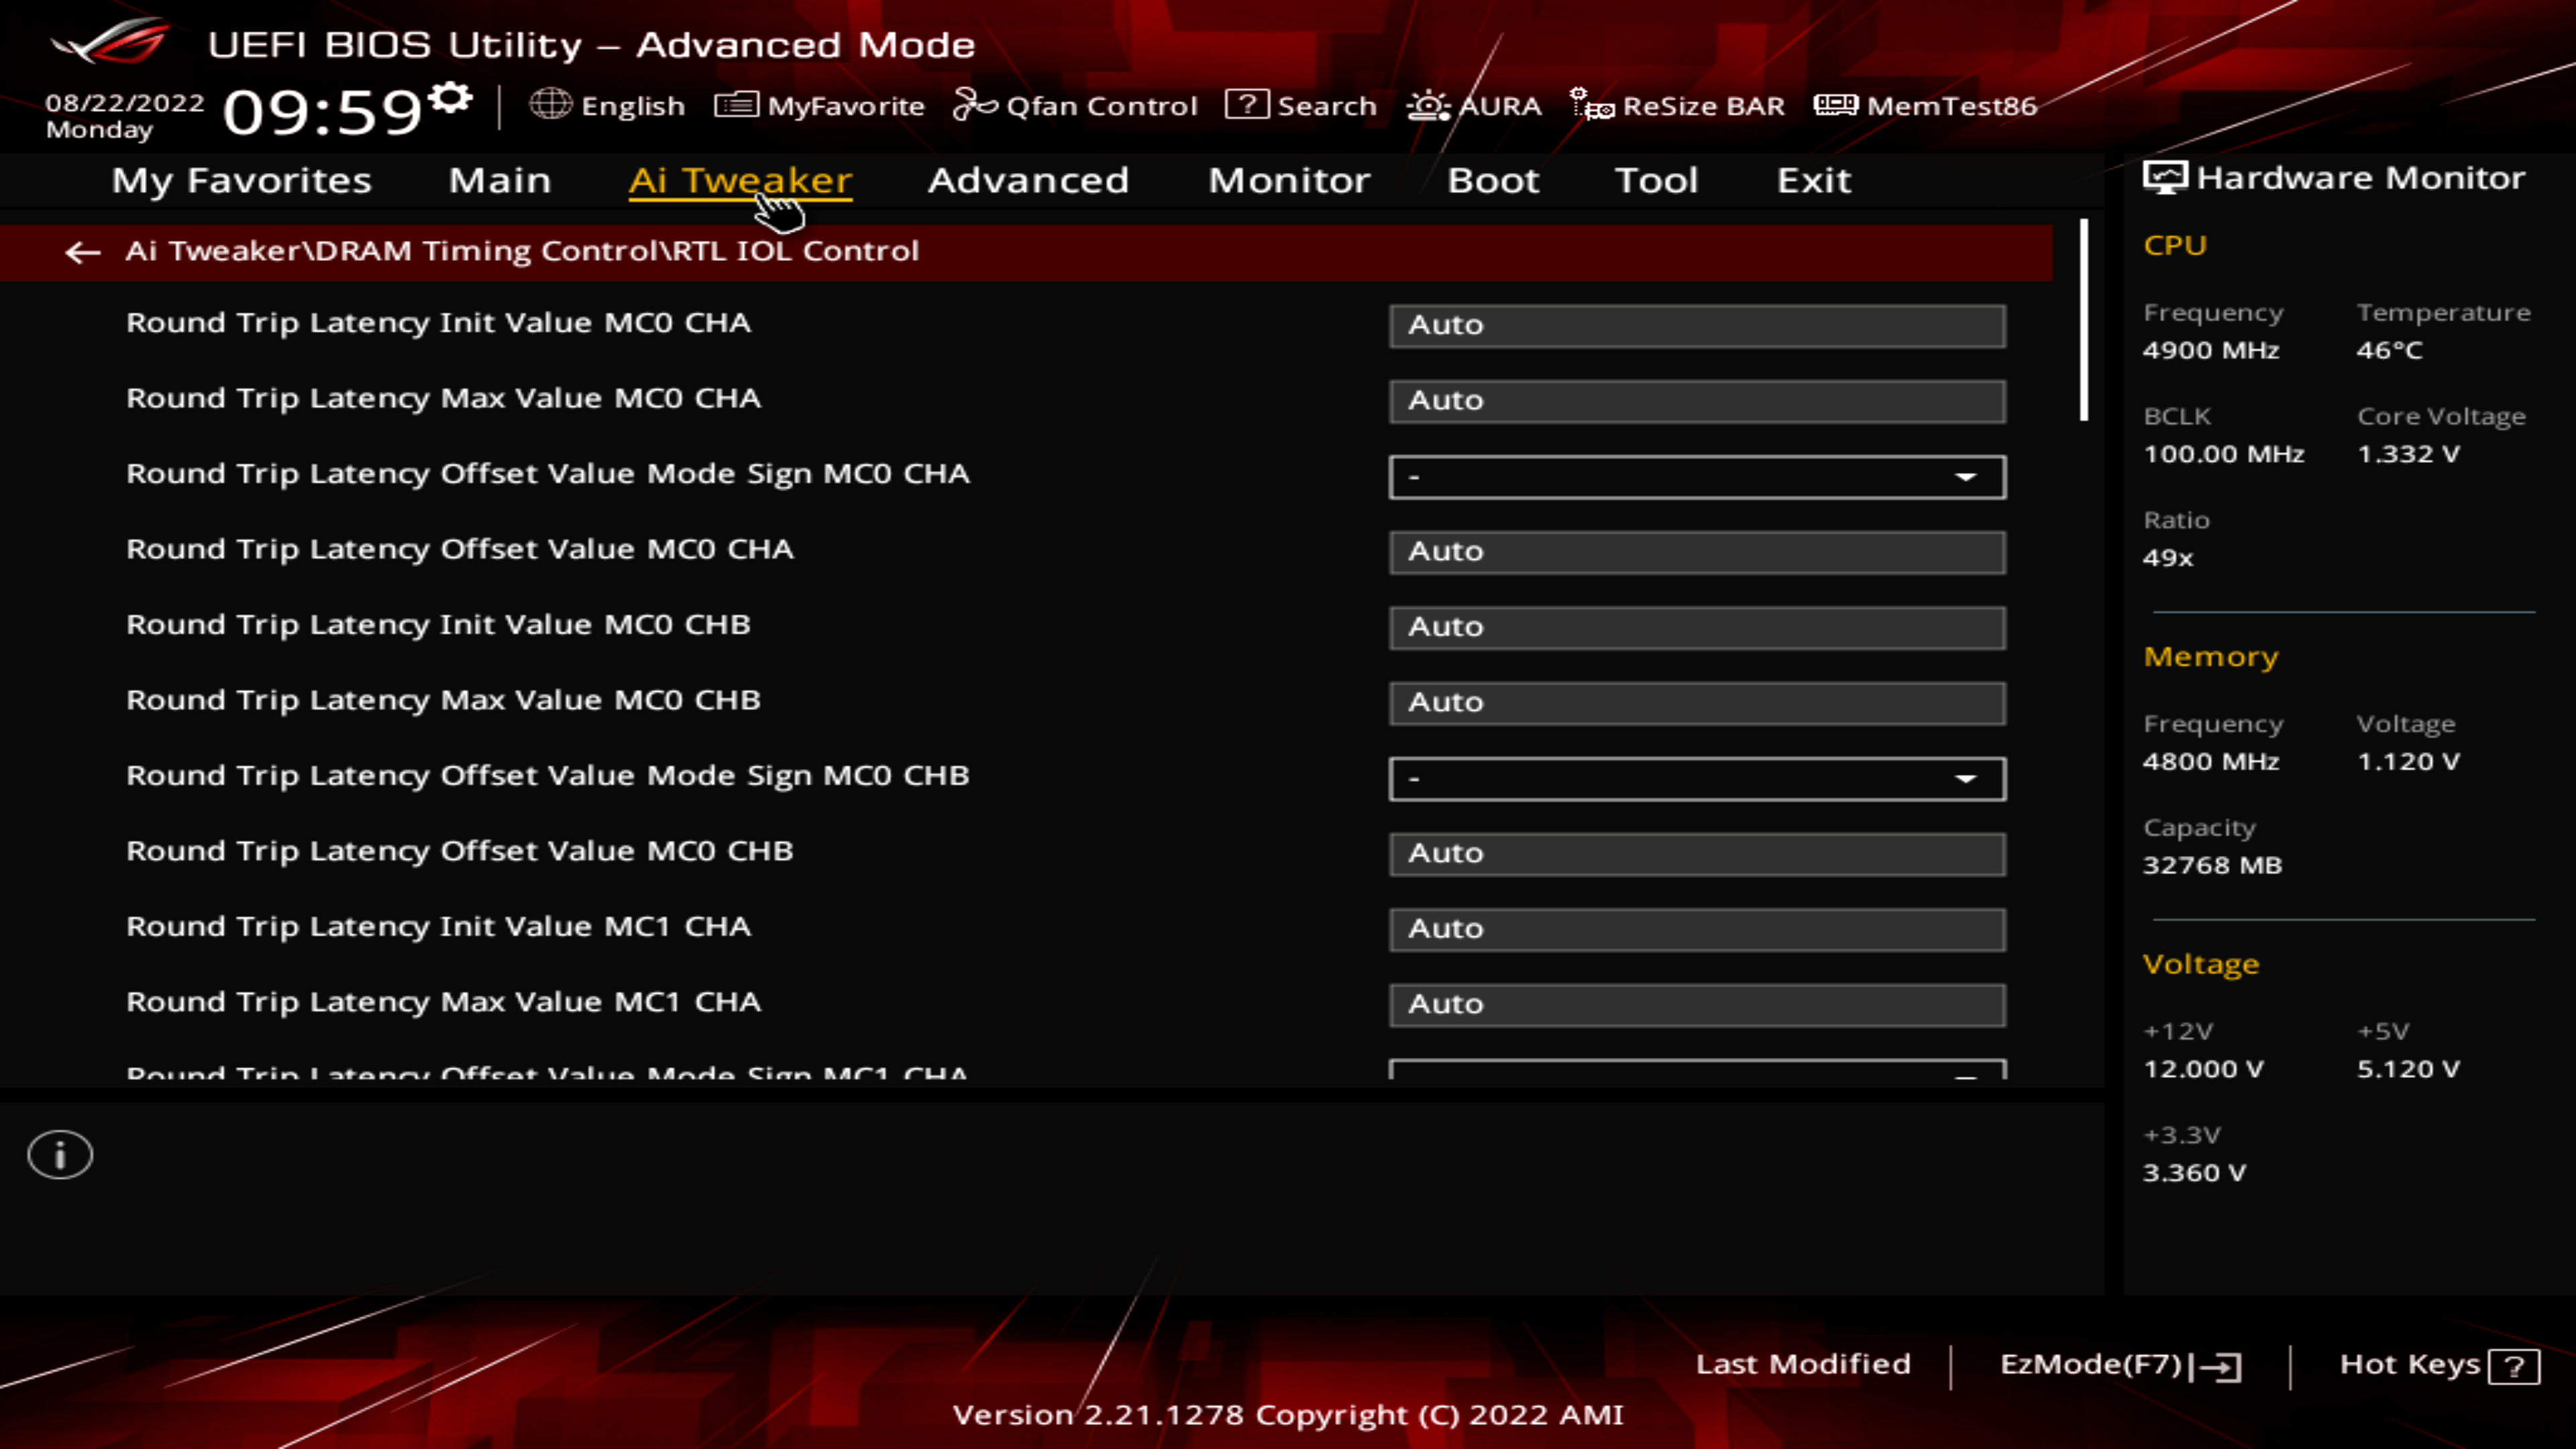This screenshot has width=2576, height=1449.
Task: Click the Last Modified button
Action: [1803, 1364]
